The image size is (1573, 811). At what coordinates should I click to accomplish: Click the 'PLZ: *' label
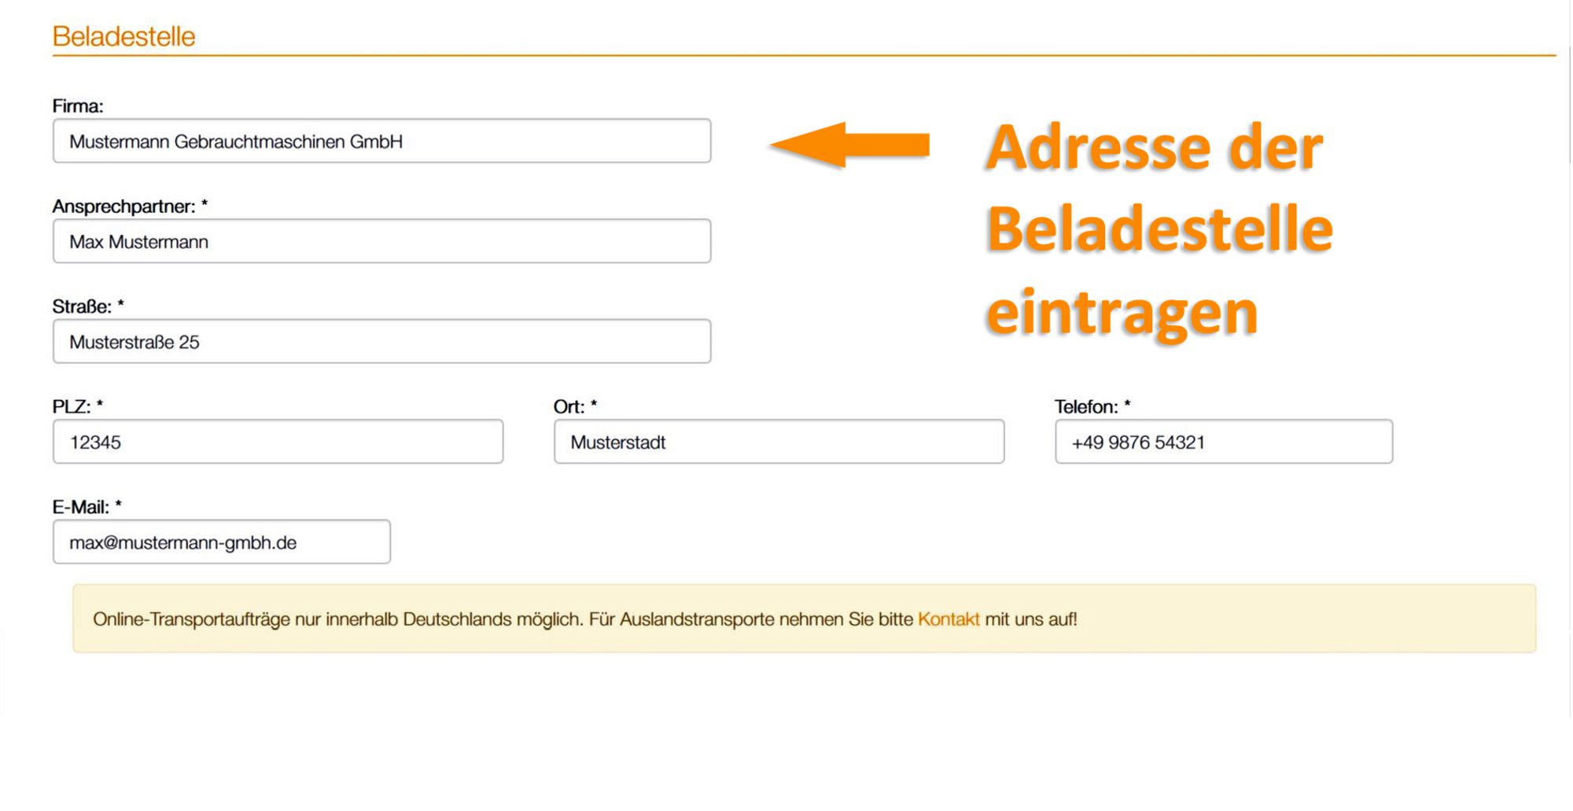point(78,407)
